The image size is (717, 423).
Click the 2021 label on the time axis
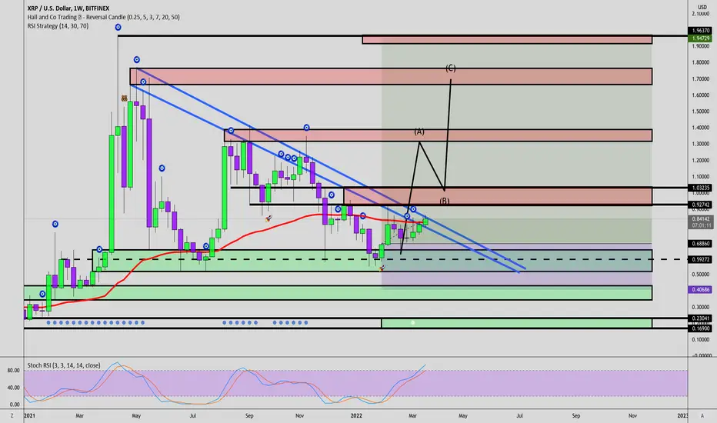tap(29, 415)
